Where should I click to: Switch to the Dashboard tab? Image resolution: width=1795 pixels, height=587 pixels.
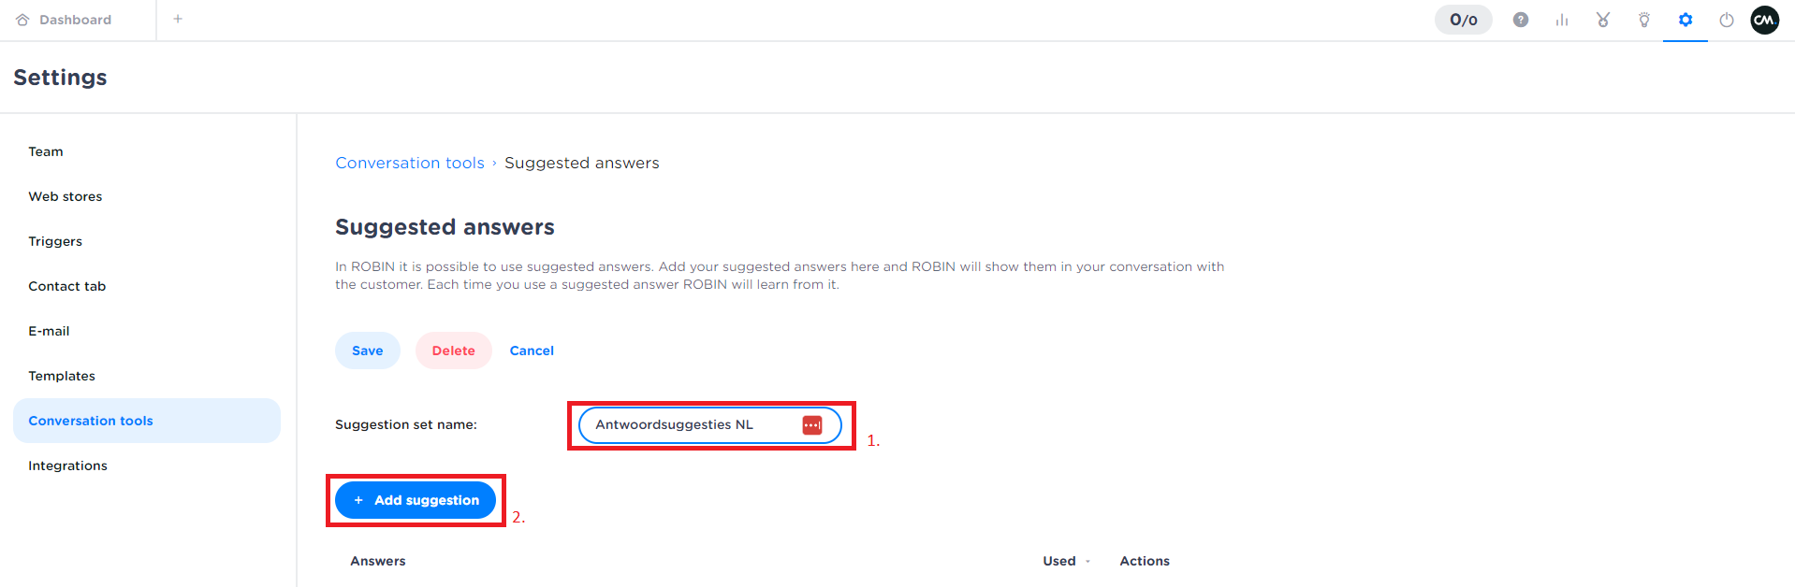tap(75, 20)
